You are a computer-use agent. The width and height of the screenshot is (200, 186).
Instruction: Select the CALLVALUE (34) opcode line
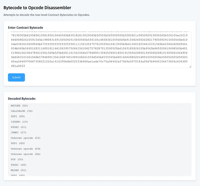pyautogui.click(x=22, y=111)
